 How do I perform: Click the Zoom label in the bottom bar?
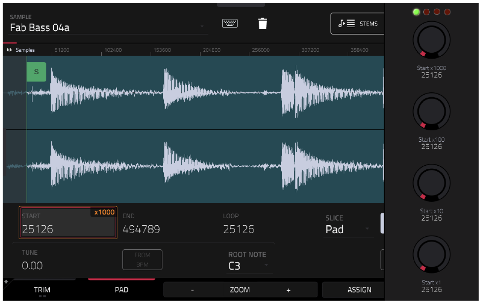click(240, 290)
